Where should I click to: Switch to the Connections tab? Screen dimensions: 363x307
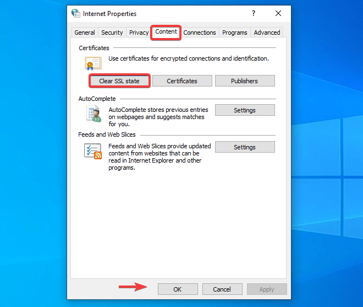pos(200,33)
